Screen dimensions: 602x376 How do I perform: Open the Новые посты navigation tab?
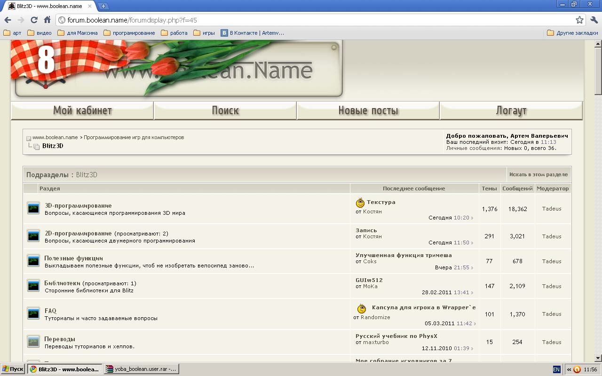click(368, 111)
